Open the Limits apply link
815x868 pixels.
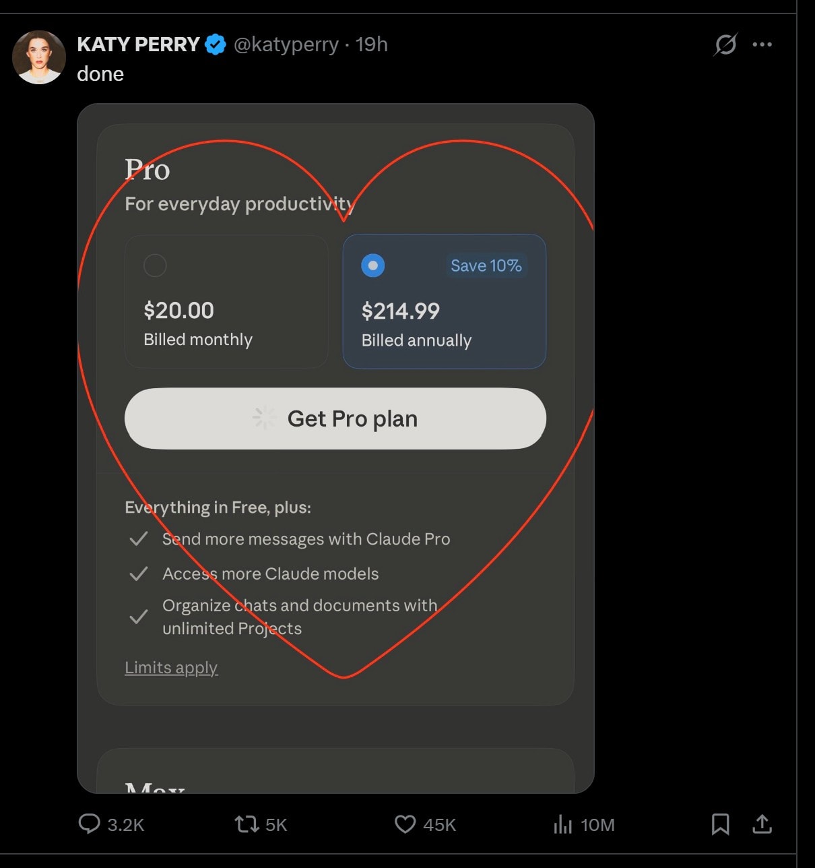click(x=171, y=667)
